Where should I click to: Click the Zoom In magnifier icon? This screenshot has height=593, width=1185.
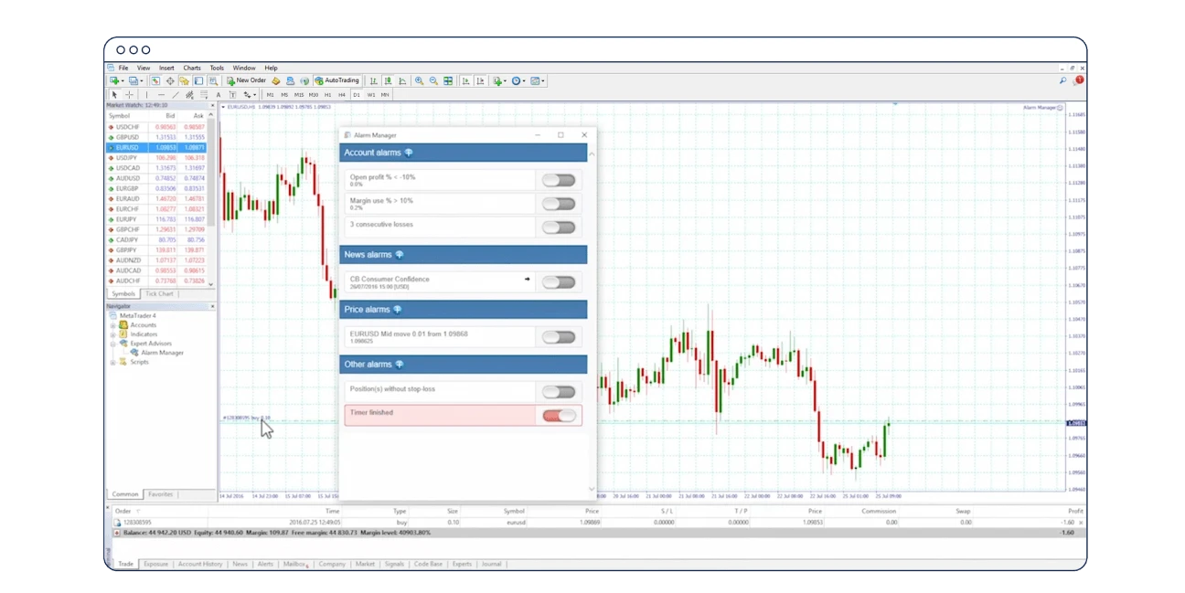coord(419,80)
